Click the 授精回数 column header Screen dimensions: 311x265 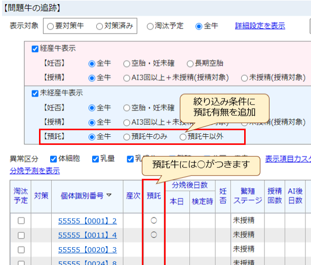coord(275,196)
